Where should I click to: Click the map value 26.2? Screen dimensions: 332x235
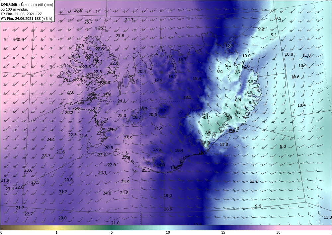tap(69, 112)
